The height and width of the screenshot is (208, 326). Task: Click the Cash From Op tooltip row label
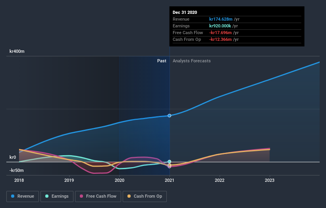[187, 39]
